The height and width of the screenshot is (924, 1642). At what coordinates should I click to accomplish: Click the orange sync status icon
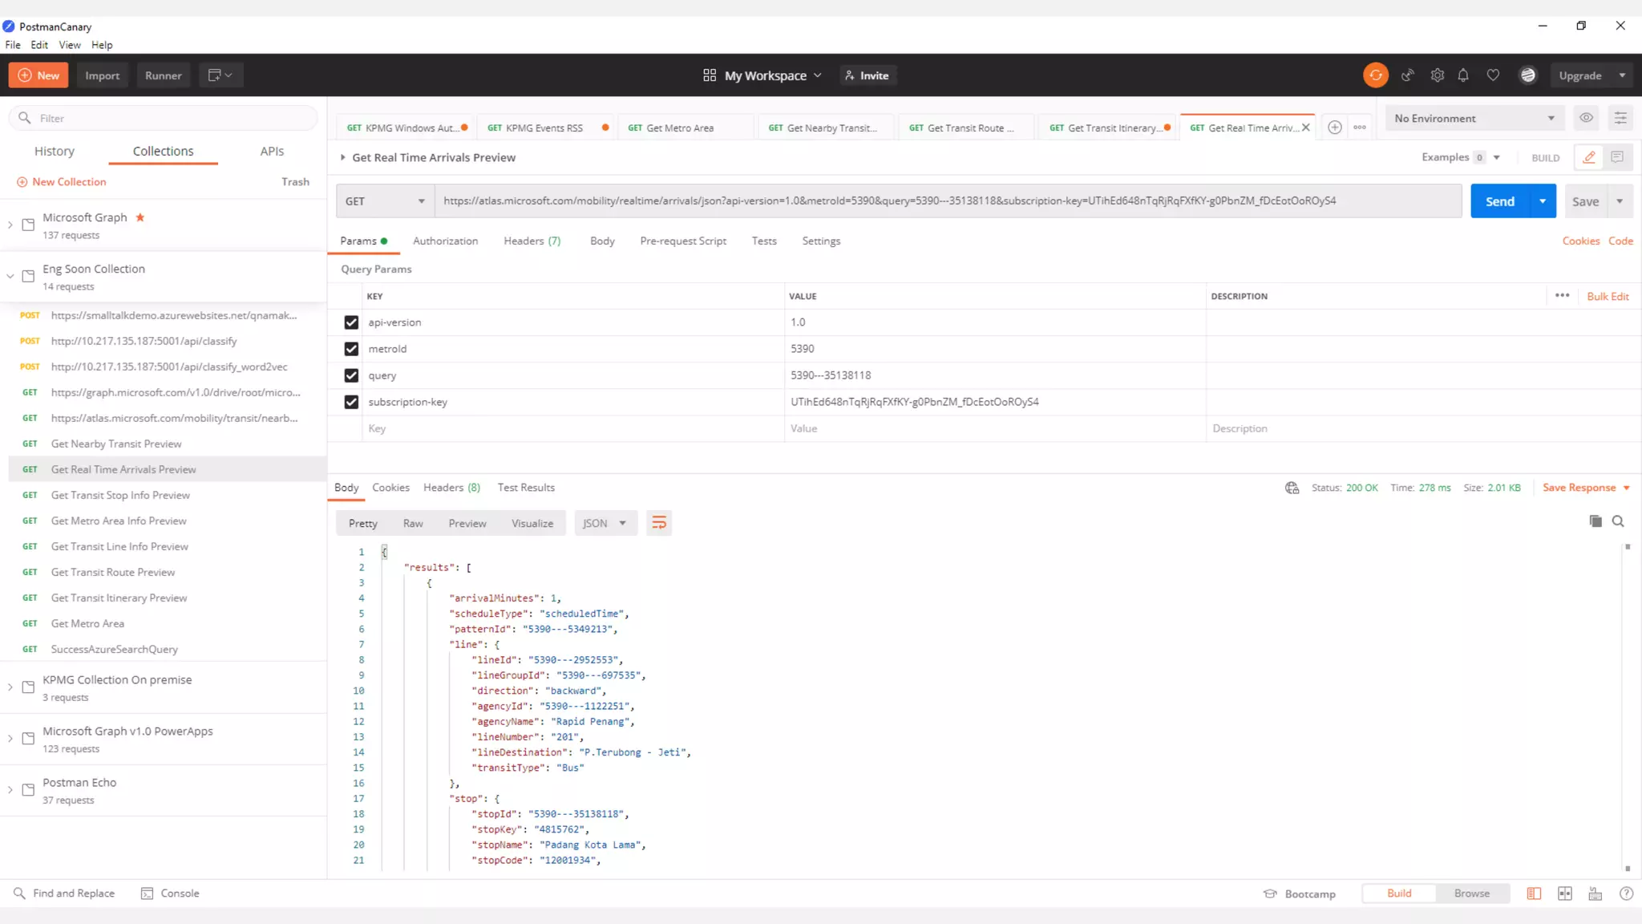click(1376, 75)
